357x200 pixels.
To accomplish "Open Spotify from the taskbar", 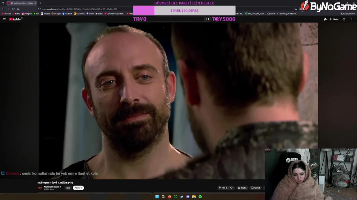I will coord(200,197).
